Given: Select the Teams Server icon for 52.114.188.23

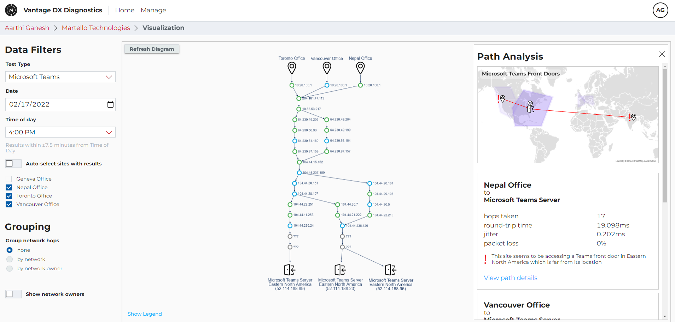Looking at the screenshot, I should tap(340, 270).
